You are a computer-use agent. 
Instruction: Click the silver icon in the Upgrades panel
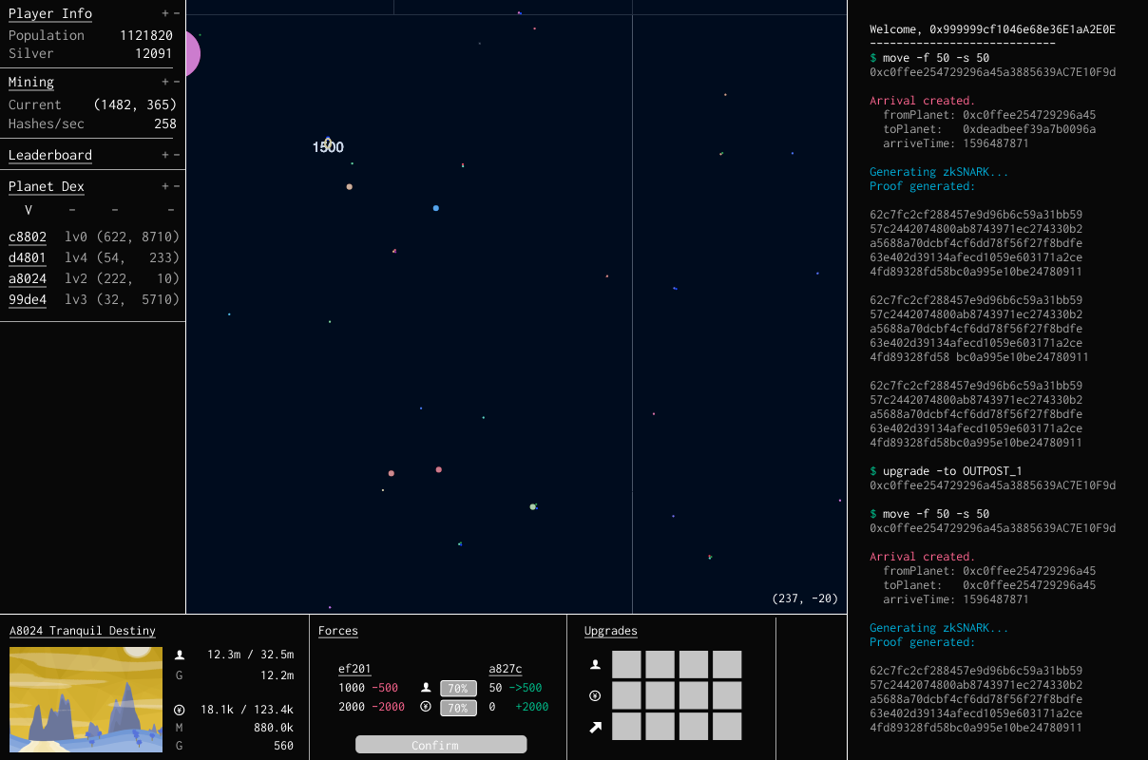[x=595, y=695]
